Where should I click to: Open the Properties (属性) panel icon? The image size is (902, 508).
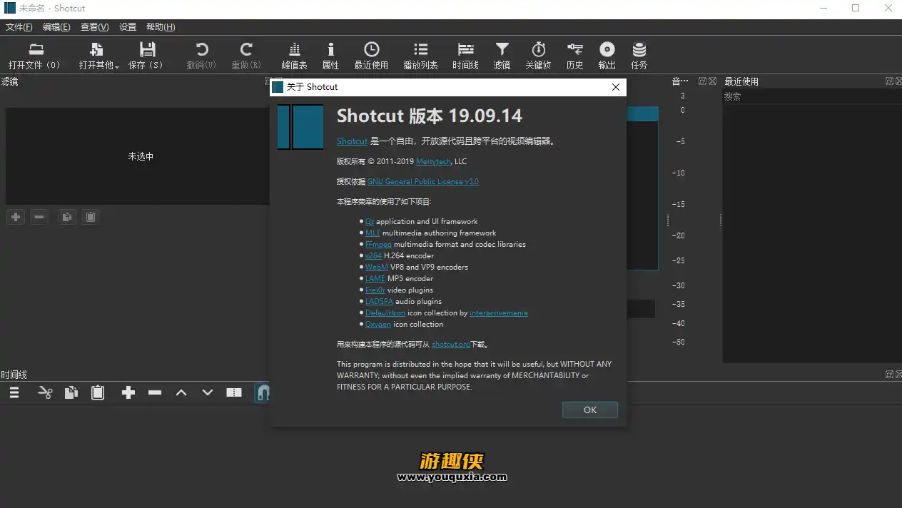[x=330, y=49]
